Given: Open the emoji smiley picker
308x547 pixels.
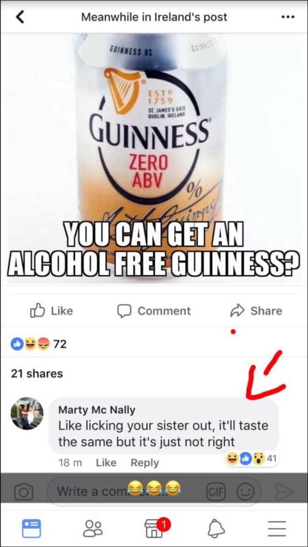Looking at the screenshot, I should coord(245,492).
